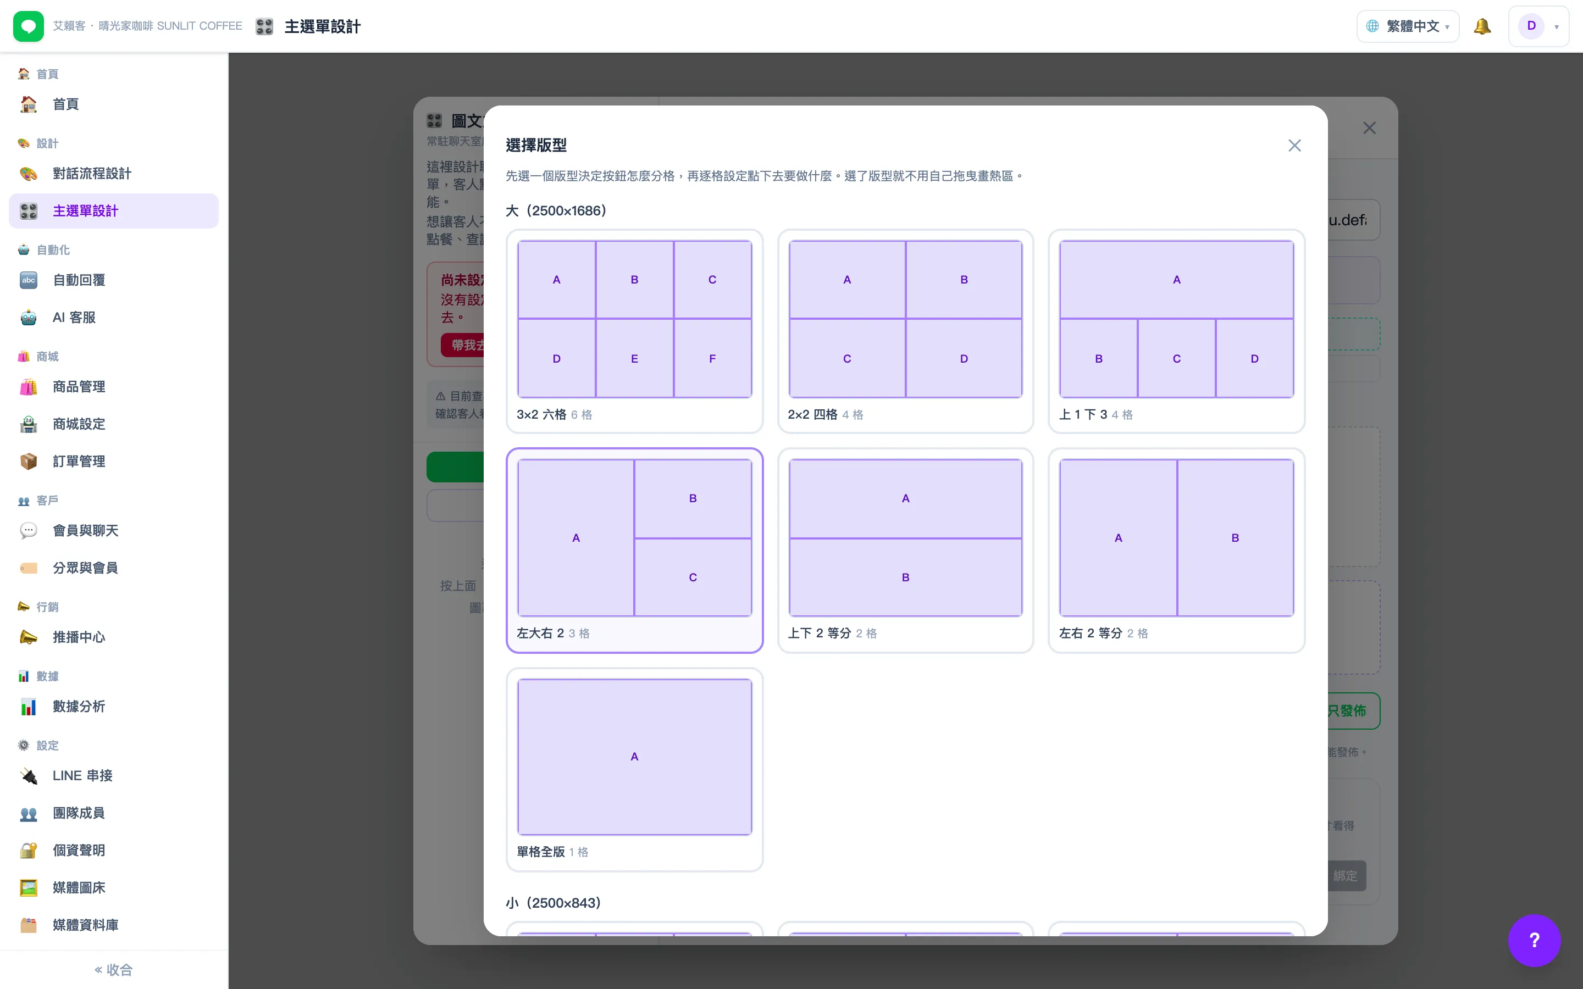The width and height of the screenshot is (1583, 989).
Task: Click the 大（2500x1686）section heading
Action: tap(557, 210)
